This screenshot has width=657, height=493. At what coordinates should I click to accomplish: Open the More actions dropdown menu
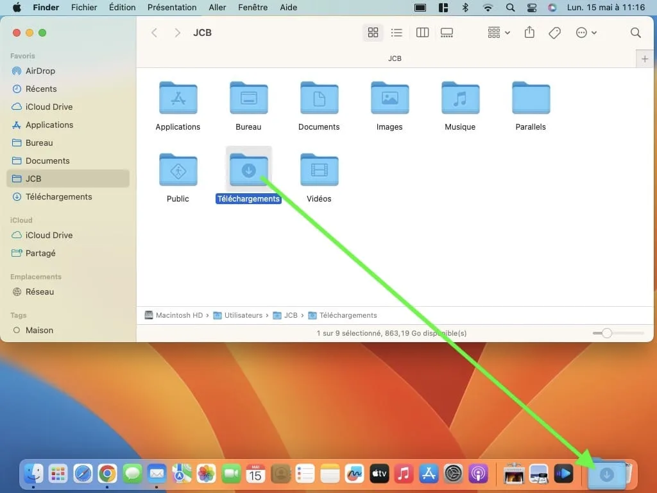pos(586,33)
